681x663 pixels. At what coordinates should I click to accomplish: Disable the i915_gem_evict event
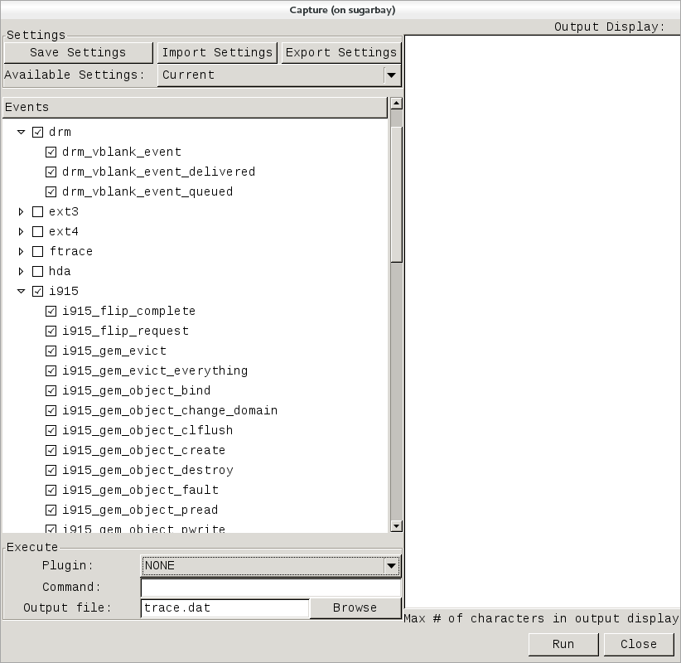point(51,351)
